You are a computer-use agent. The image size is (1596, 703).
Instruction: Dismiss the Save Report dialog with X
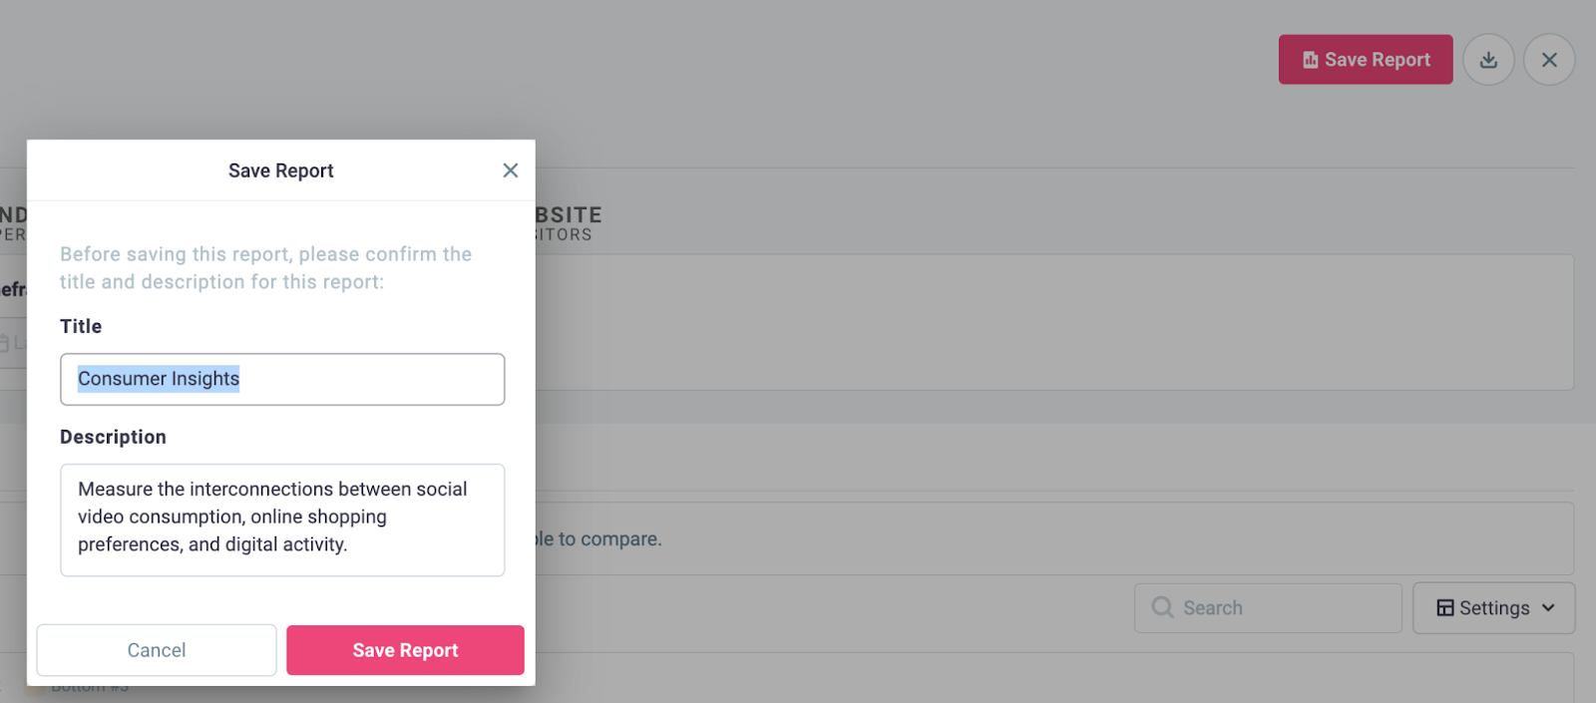click(510, 171)
